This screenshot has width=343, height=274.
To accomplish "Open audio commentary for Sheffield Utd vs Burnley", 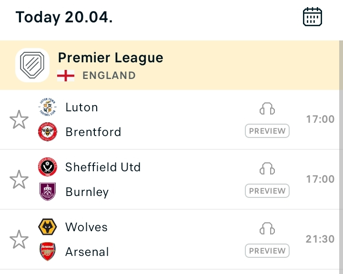I will (267, 169).
